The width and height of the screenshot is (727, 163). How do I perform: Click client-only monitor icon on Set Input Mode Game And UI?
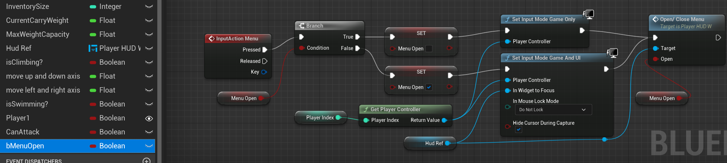coord(612,53)
